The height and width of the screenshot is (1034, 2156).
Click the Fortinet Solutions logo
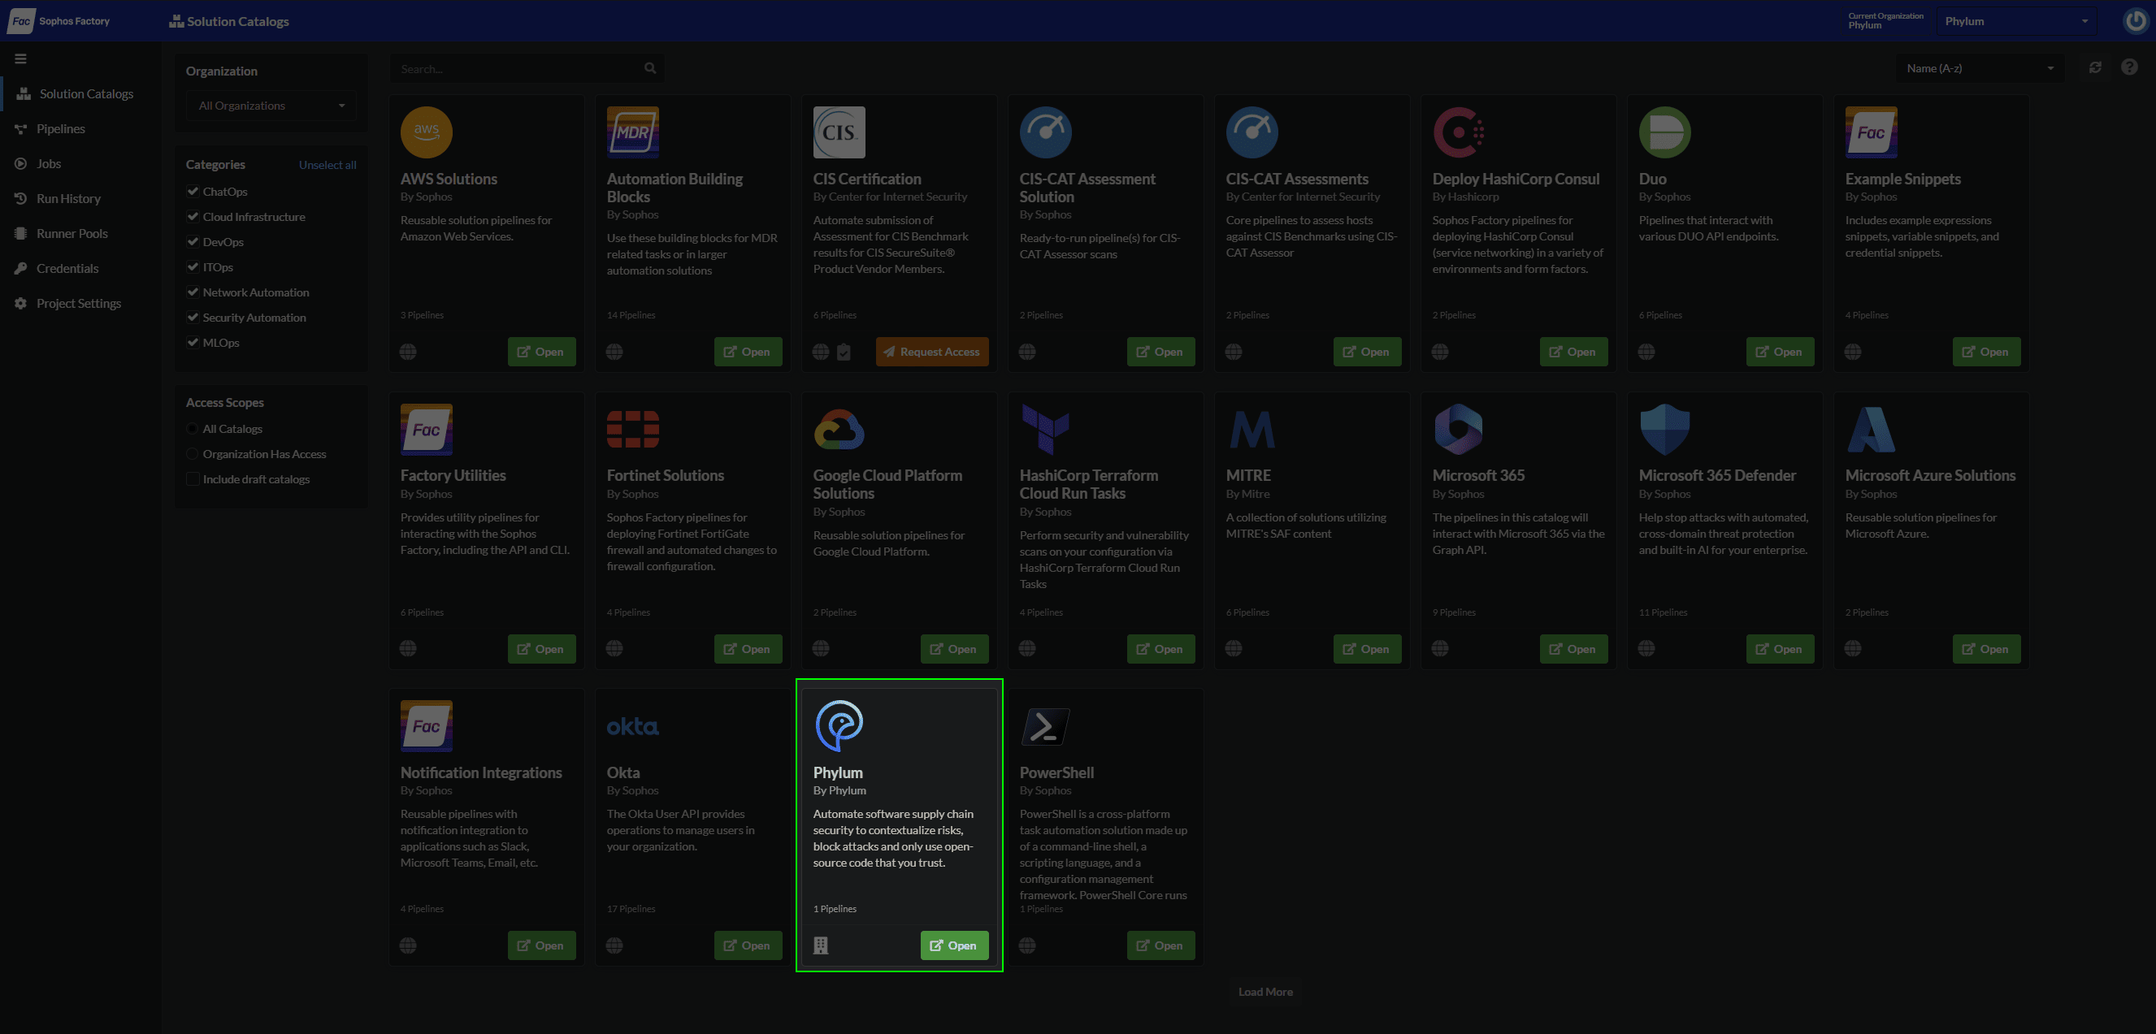633,429
